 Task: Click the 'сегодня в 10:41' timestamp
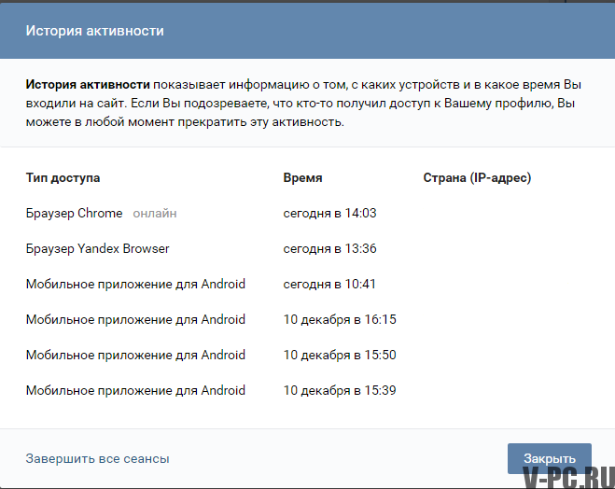(x=329, y=284)
